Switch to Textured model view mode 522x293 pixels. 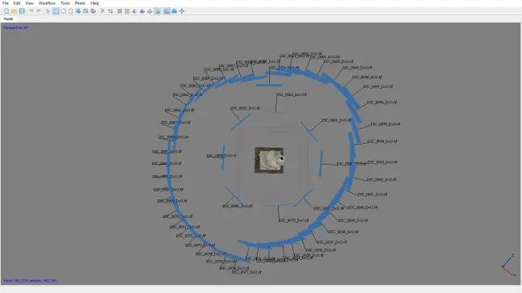pos(158,11)
